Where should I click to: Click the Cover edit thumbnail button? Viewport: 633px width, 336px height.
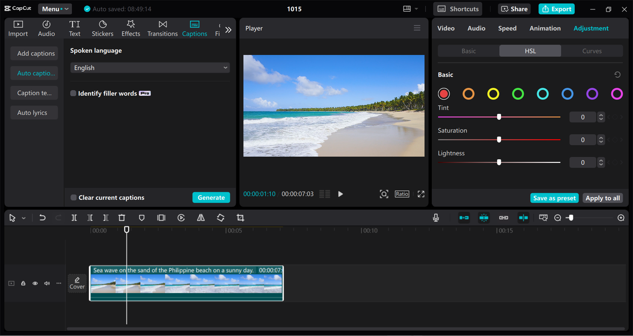click(x=77, y=283)
